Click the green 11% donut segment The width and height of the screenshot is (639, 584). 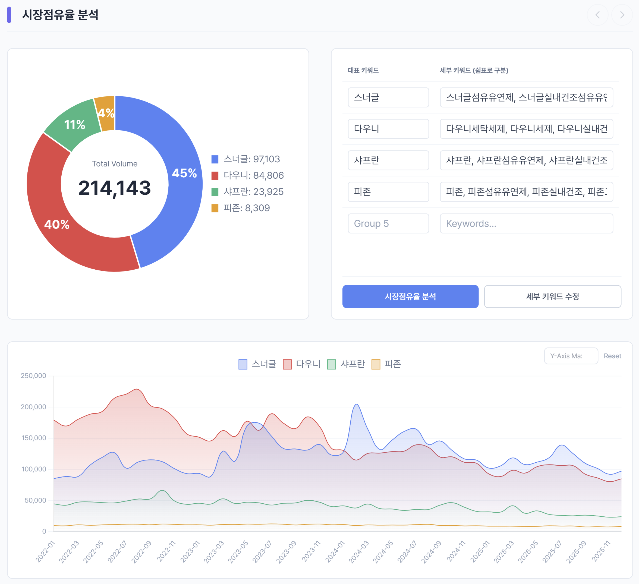(74, 125)
